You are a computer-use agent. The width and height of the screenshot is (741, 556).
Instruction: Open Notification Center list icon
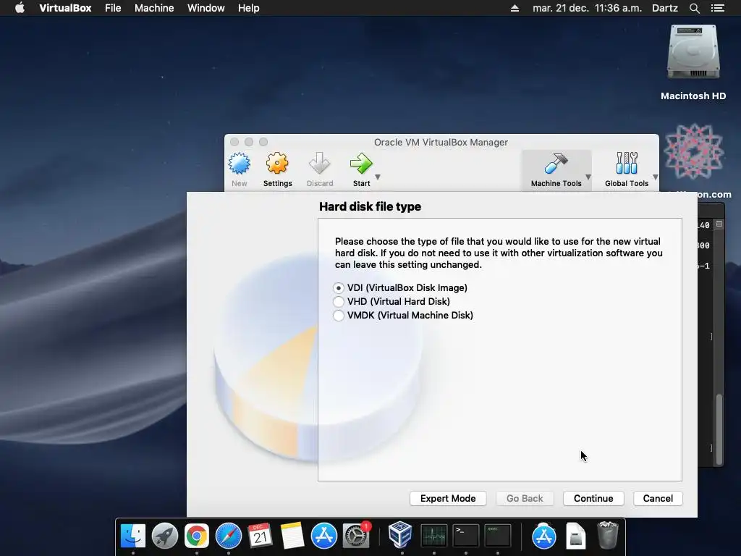pos(718,8)
